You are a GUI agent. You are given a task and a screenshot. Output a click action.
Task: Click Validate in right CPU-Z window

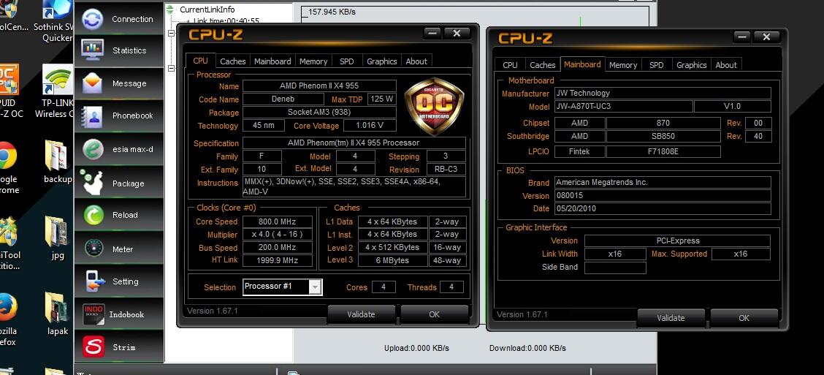click(671, 318)
